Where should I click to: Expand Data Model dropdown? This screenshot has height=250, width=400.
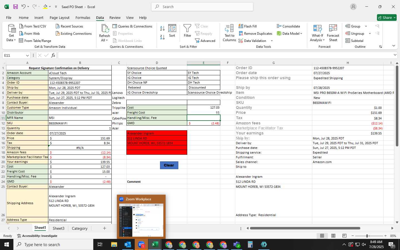(x=301, y=34)
